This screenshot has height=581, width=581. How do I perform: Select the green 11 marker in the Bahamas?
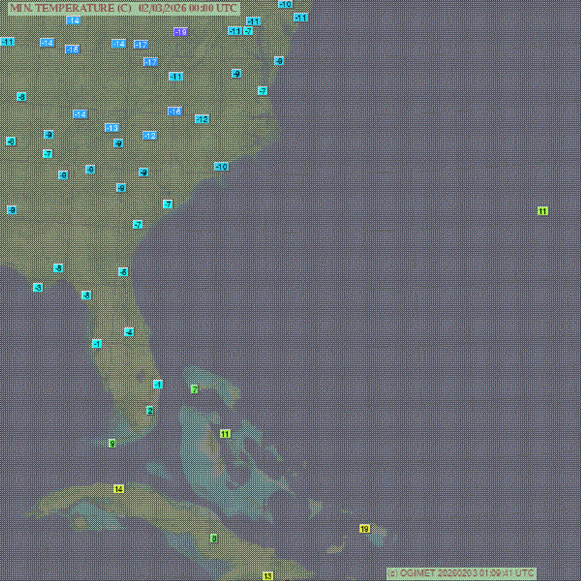click(225, 434)
